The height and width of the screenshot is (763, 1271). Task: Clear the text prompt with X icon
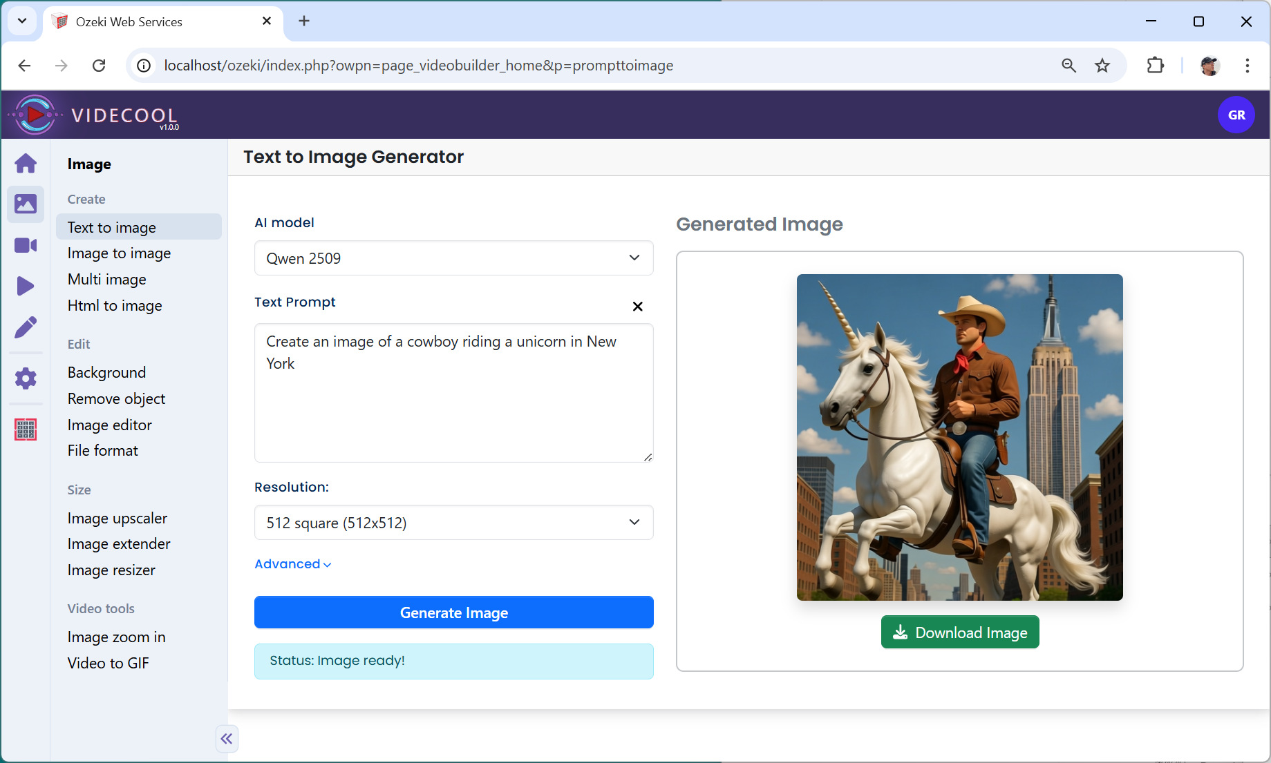(637, 307)
